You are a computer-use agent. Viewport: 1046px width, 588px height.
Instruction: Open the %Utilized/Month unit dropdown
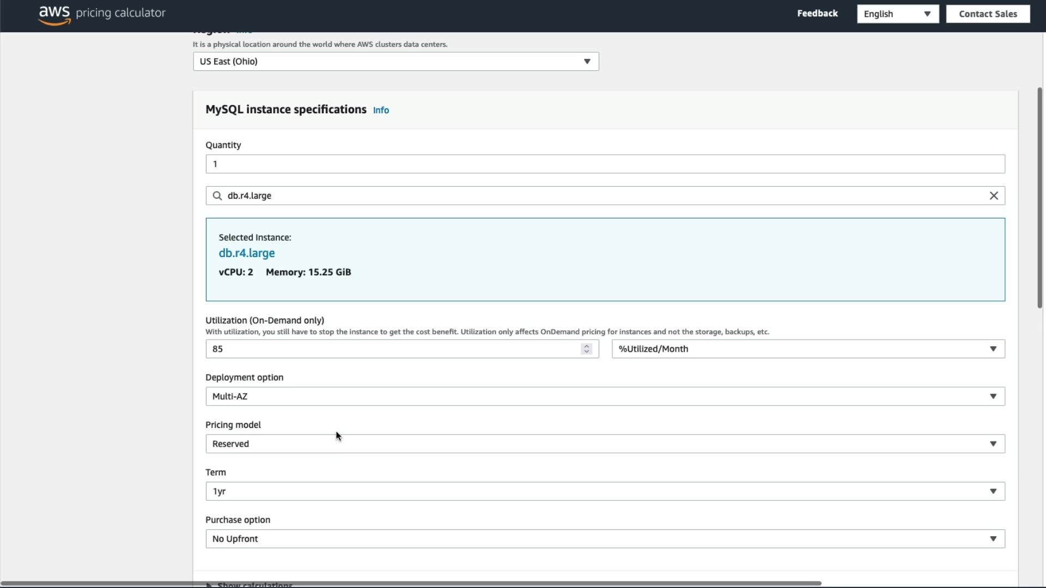click(808, 349)
